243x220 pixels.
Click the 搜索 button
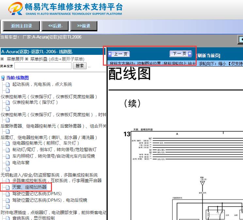(80, 66)
